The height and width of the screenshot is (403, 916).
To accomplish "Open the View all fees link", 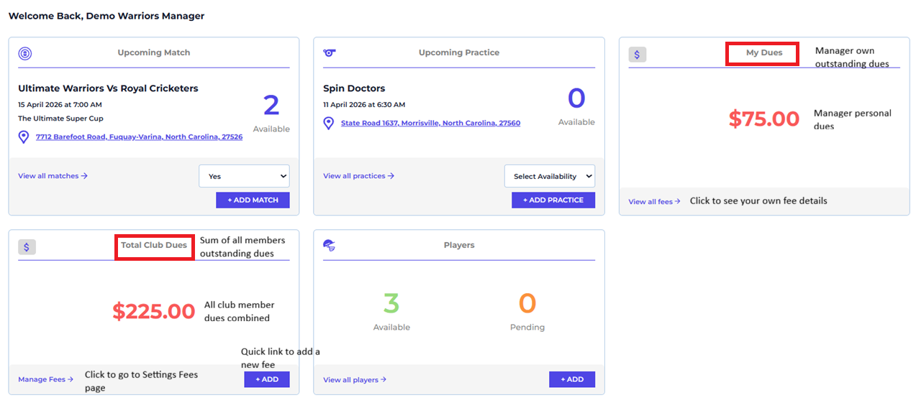I will pyautogui.click(x=654, y=202).
